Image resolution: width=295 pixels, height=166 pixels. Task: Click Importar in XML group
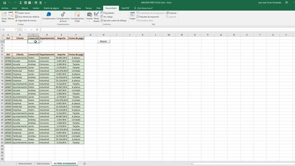tap(171, 13)
